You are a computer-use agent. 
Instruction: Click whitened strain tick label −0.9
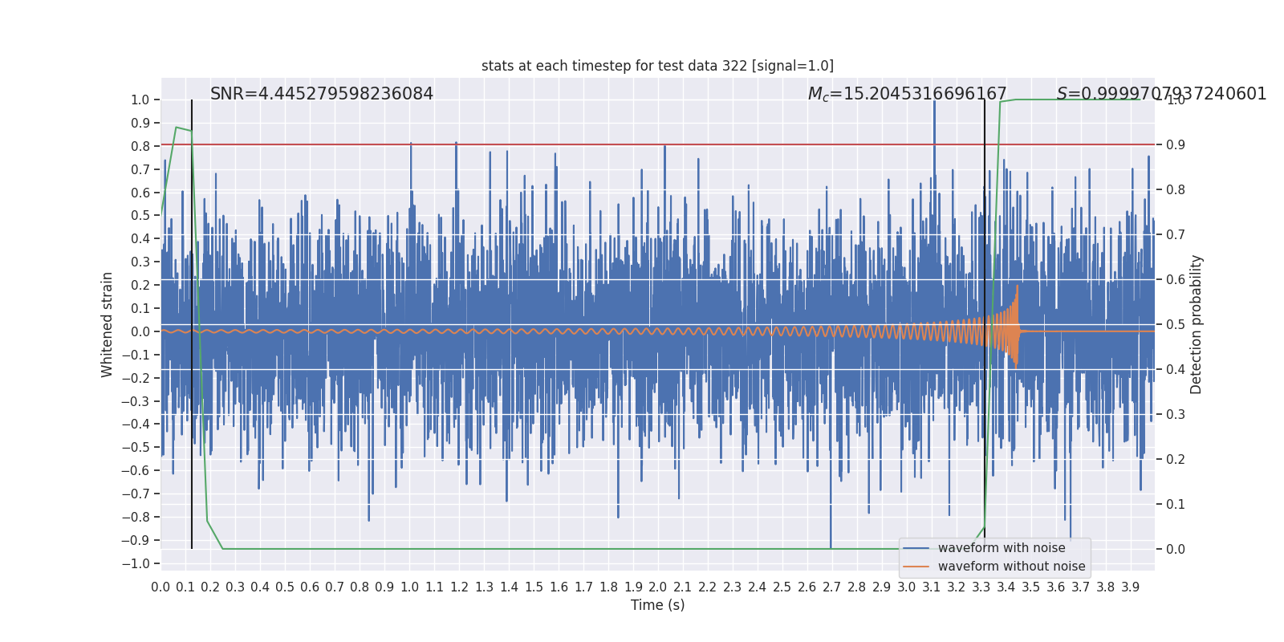point(136,540)
